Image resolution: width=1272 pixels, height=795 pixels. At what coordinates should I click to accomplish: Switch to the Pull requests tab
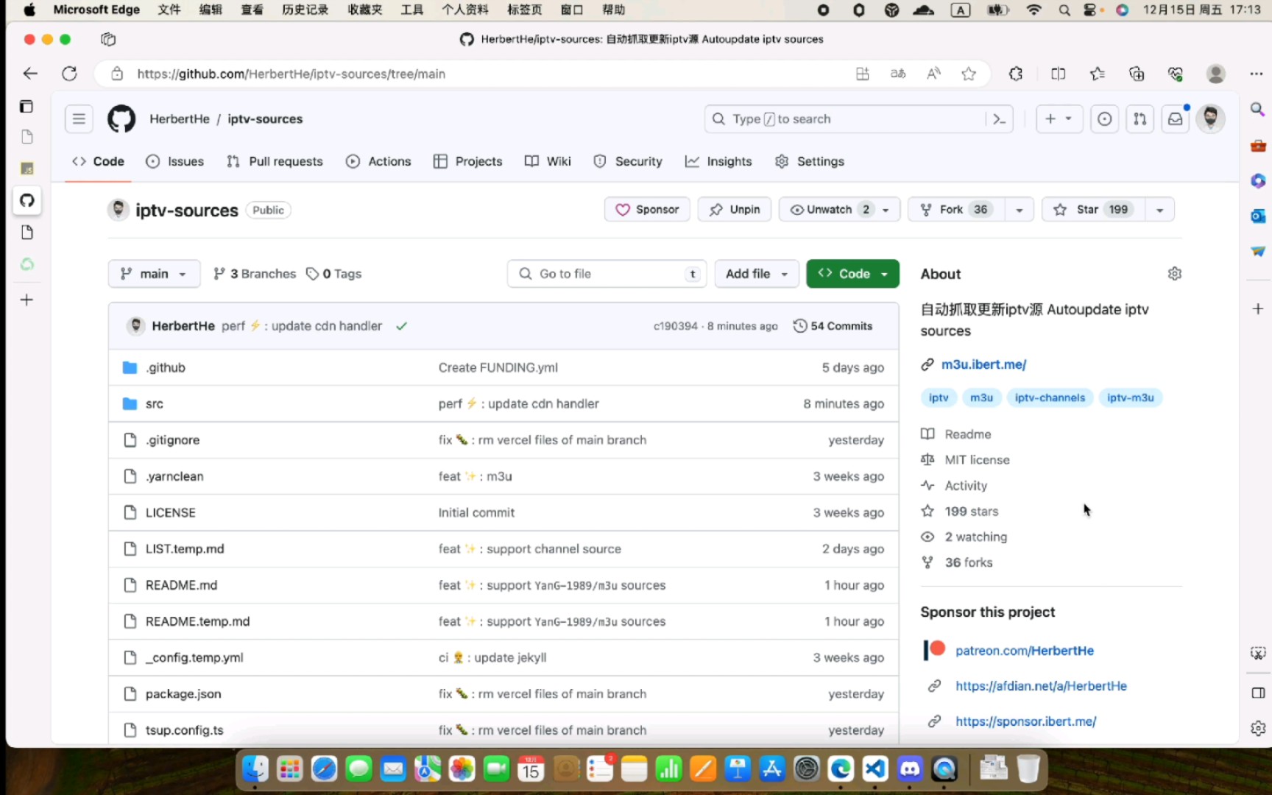[x=275, y=161]
